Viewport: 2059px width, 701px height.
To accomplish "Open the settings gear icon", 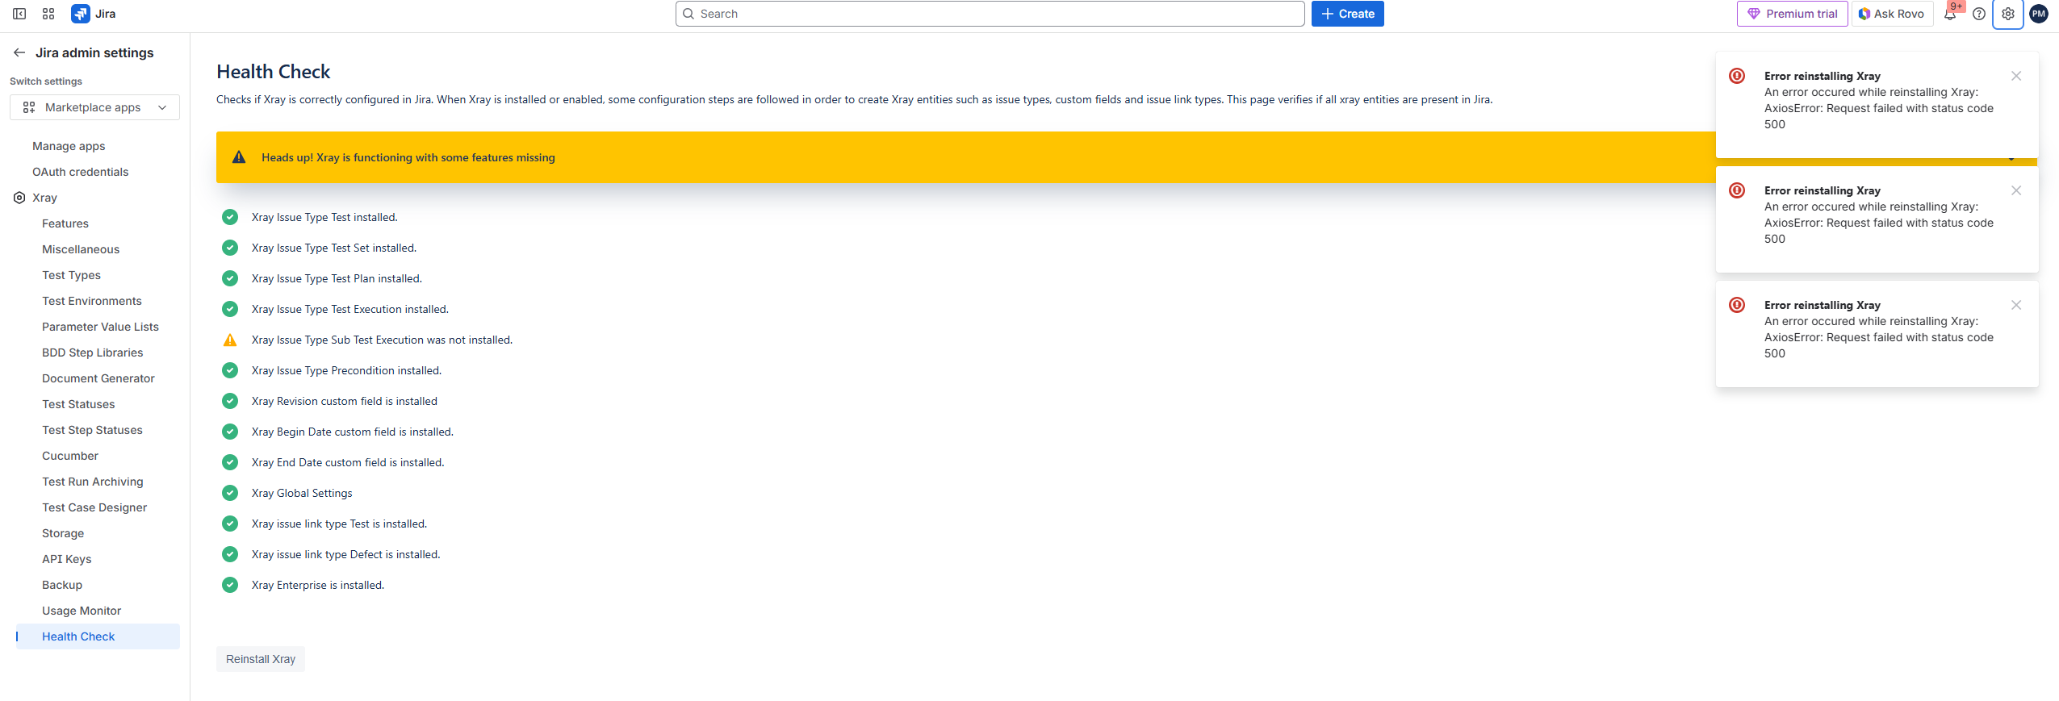I will [2008, 14].
